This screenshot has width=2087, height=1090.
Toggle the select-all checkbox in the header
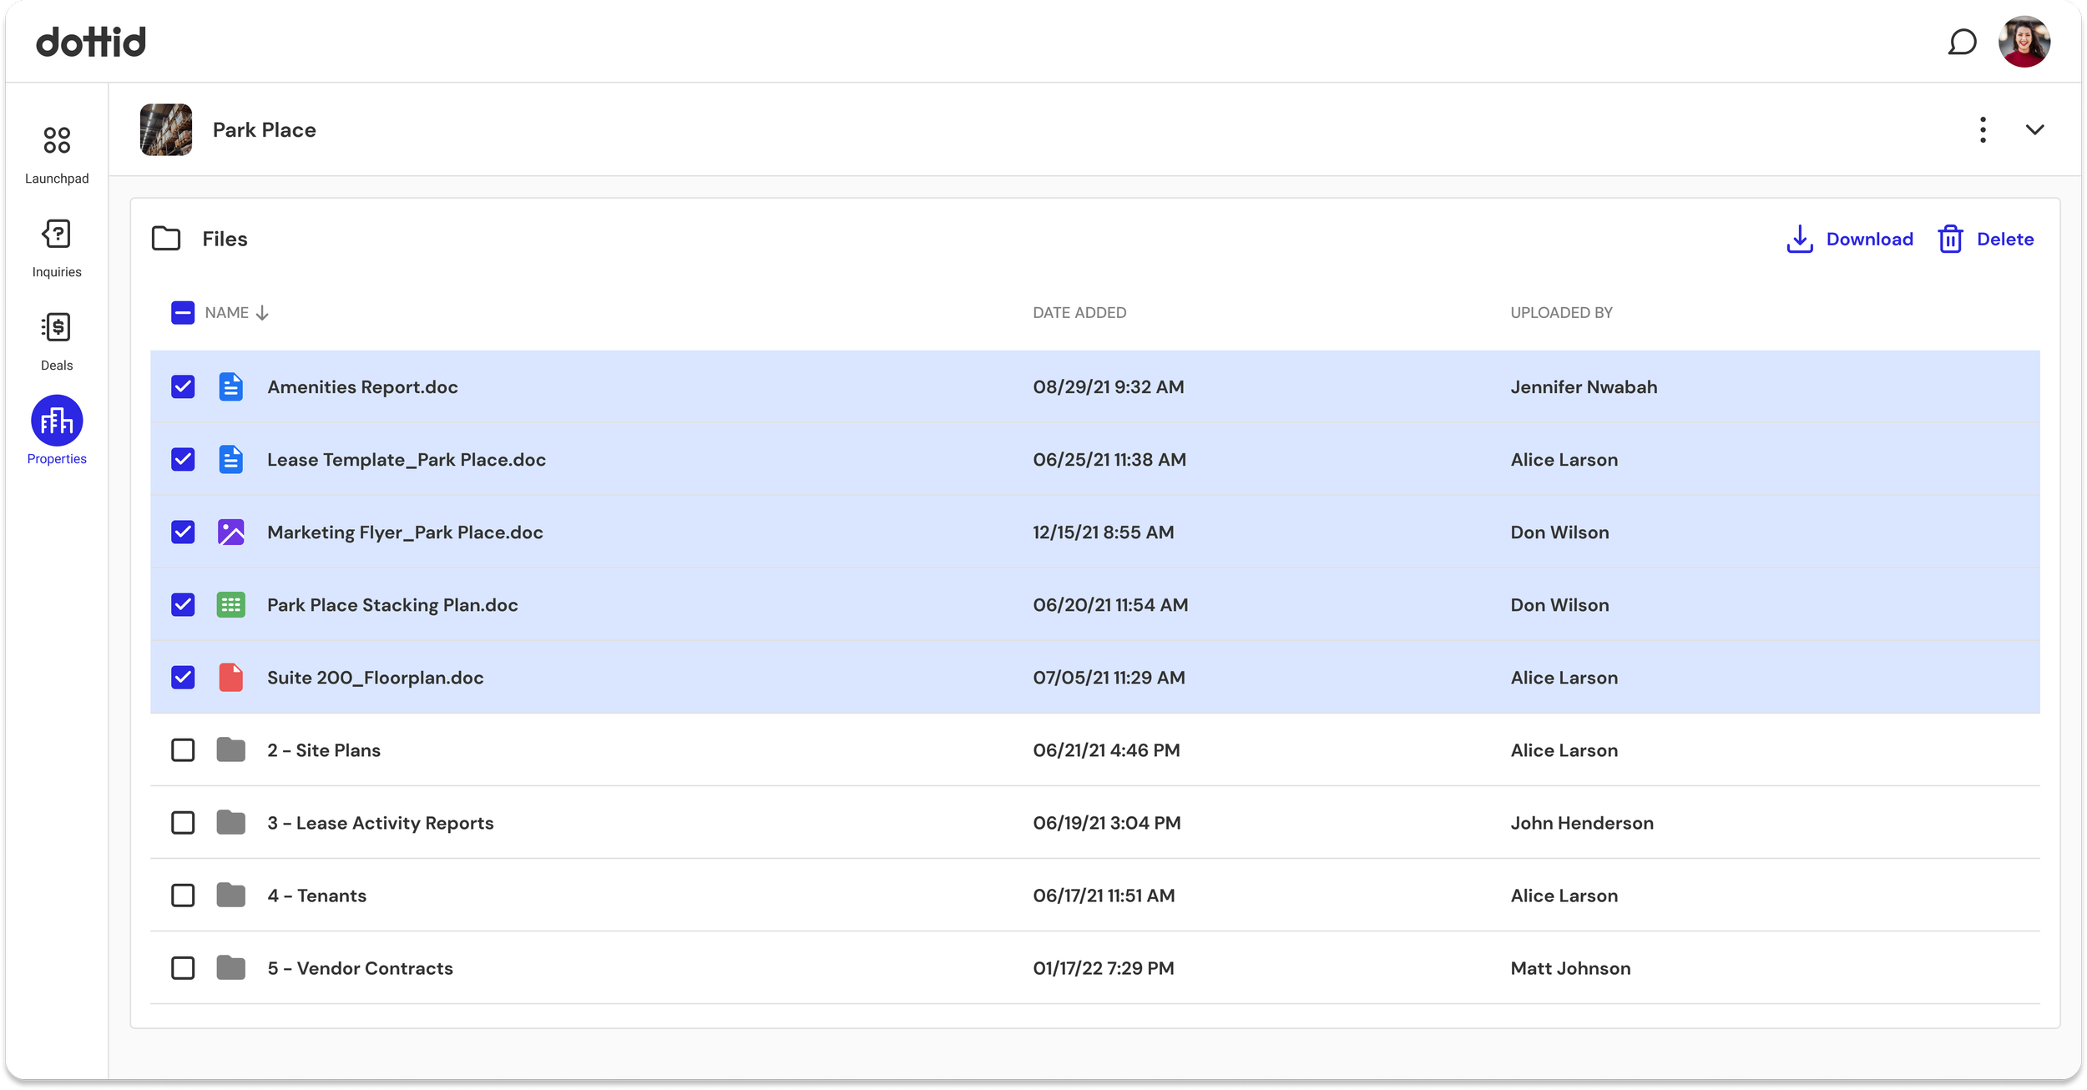click(183, 313)
